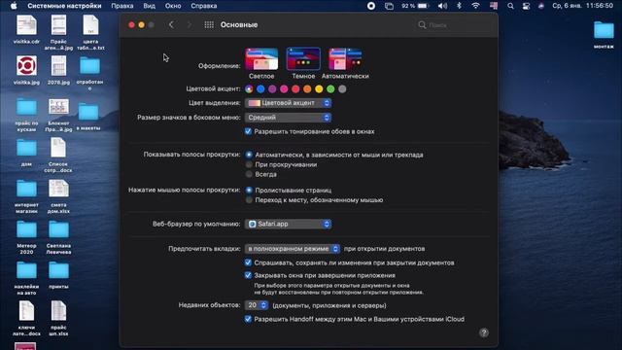Open Siri from the menu bar
The width and height of the screenshot is (622, 350).
(x=541, y=6)
